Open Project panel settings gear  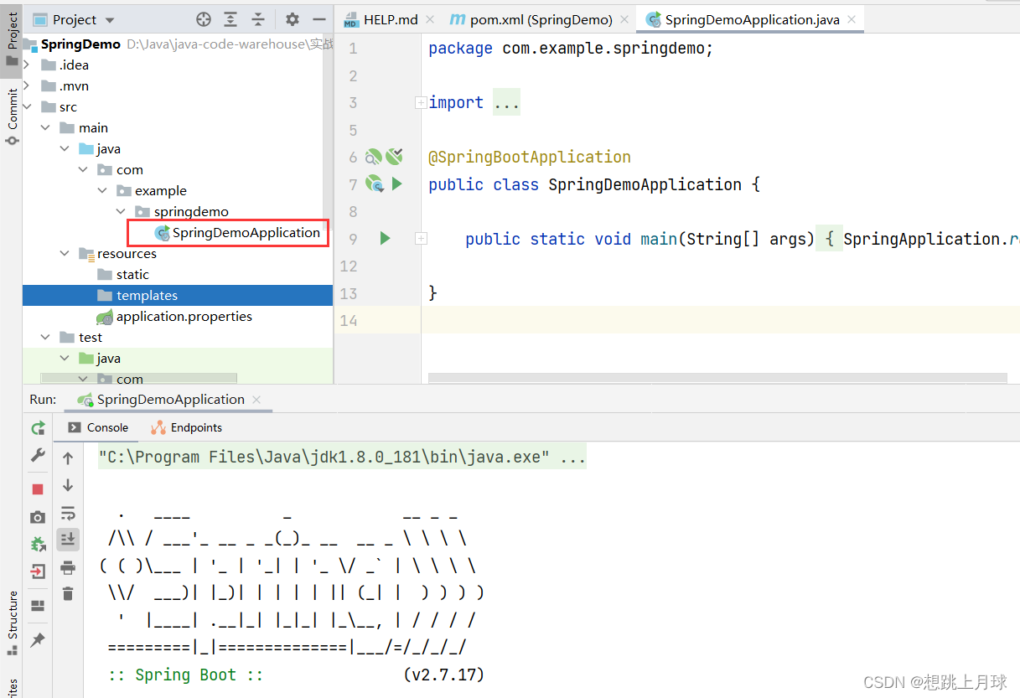pyautogui.click(x=292, y=19)
